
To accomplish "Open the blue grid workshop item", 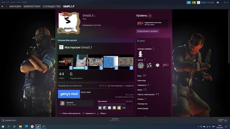I will click(x=111, y=62).
